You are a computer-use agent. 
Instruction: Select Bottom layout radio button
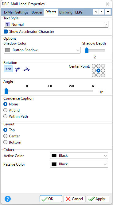click(5, 142)
